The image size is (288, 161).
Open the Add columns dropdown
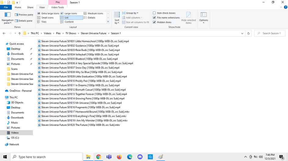[132, 18]
